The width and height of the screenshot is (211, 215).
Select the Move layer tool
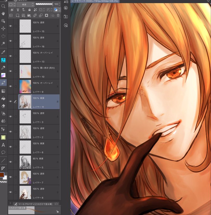[x=3, y=28]
